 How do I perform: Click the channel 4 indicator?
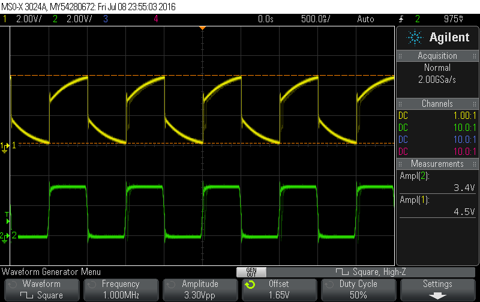[x=156, y=19]
